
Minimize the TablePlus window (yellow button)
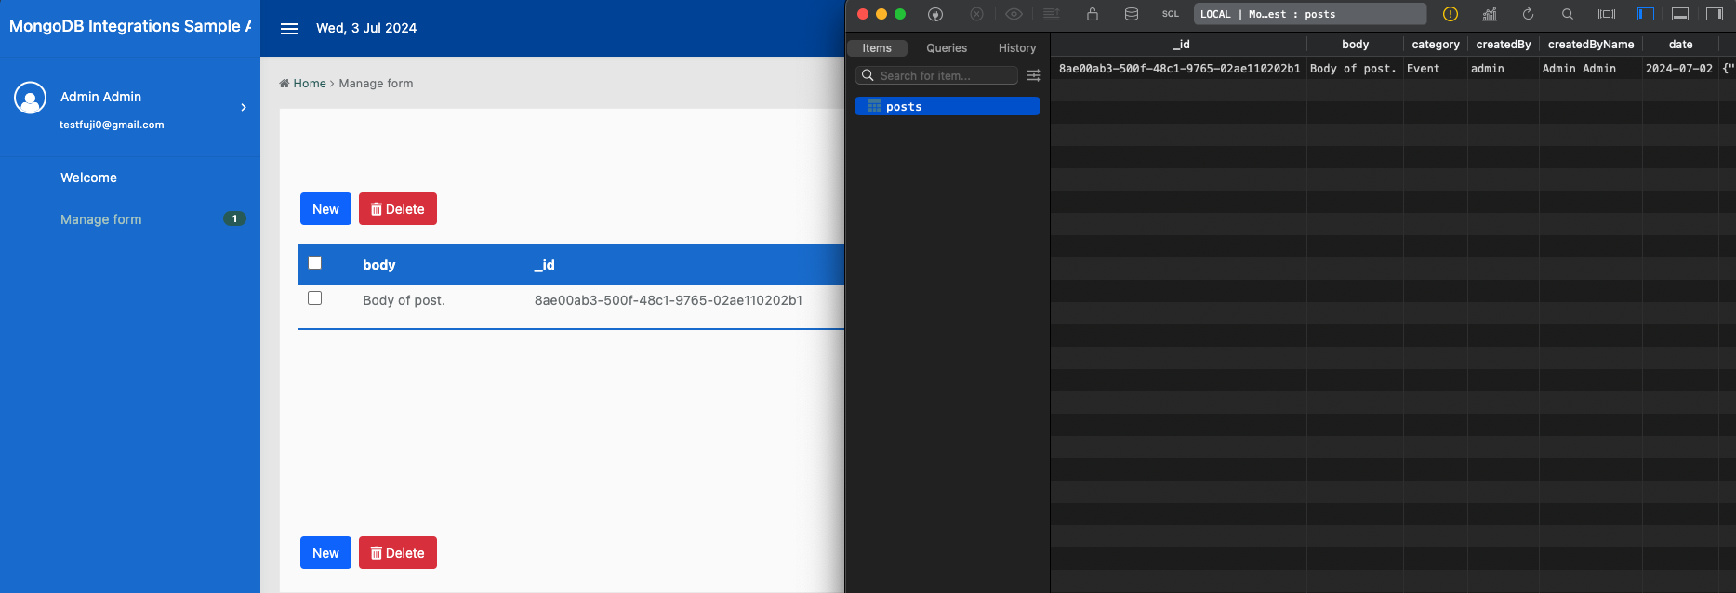(881, 14)
